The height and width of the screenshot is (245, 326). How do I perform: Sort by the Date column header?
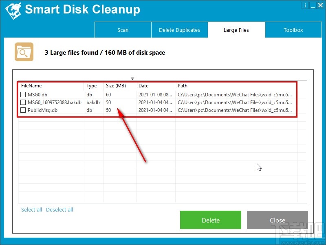[x=156, y=86]
